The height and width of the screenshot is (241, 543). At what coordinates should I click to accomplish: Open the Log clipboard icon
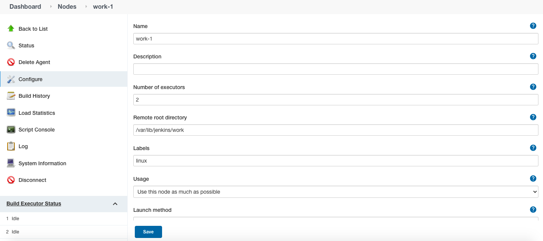click(x=11, y=146)
